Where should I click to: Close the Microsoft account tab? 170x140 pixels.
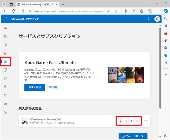point(57,5)
